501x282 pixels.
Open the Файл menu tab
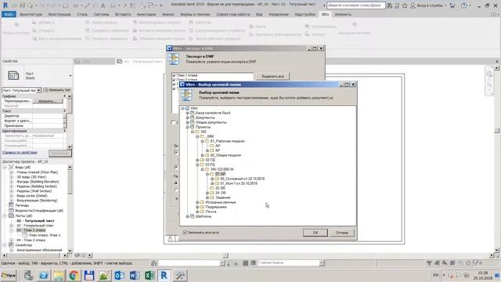pyautogui.click(x=9, y=14)
